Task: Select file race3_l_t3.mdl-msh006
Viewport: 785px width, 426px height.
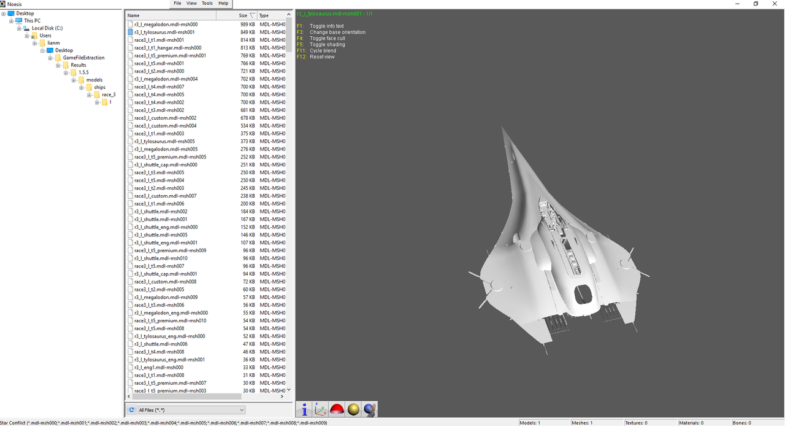Action: tap(159, 305)
